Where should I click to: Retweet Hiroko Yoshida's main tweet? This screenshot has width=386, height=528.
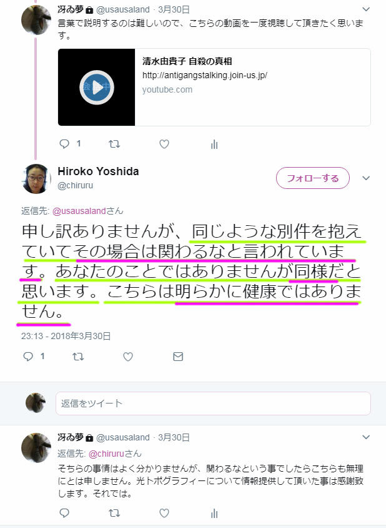point(78,356)
